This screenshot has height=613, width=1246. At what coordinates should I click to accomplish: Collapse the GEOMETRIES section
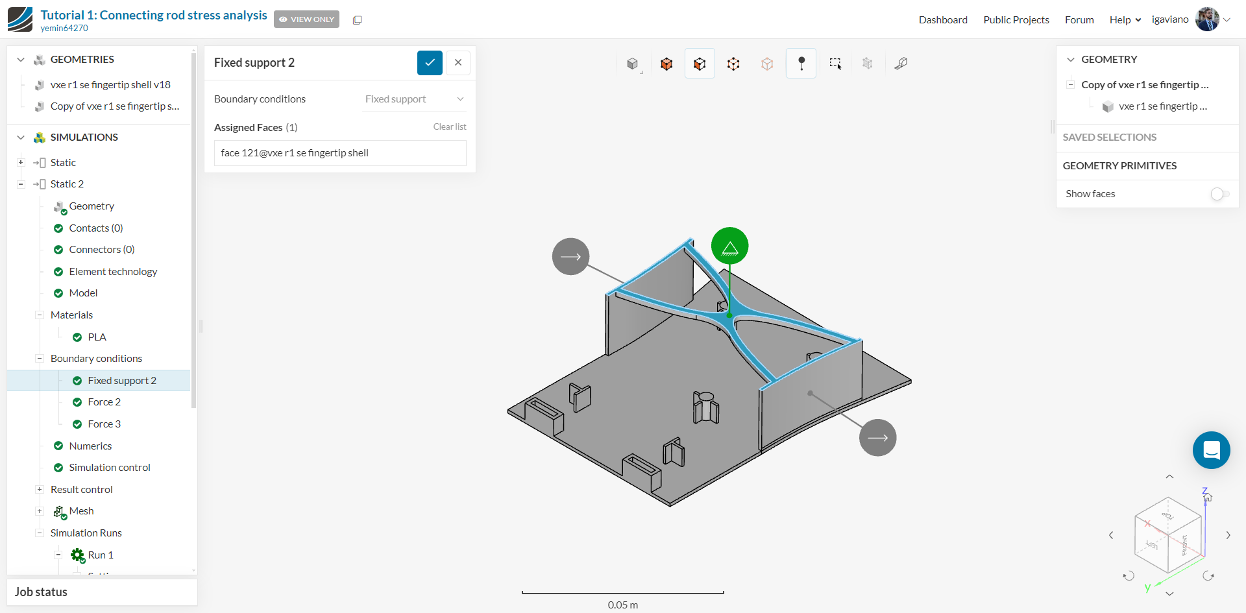coord(21,60)
